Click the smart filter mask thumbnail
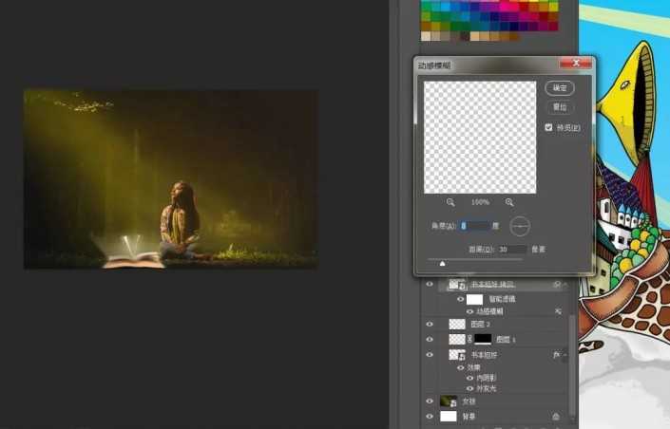The width and height of the screenshot is (670, 429). tap(474, 299)
